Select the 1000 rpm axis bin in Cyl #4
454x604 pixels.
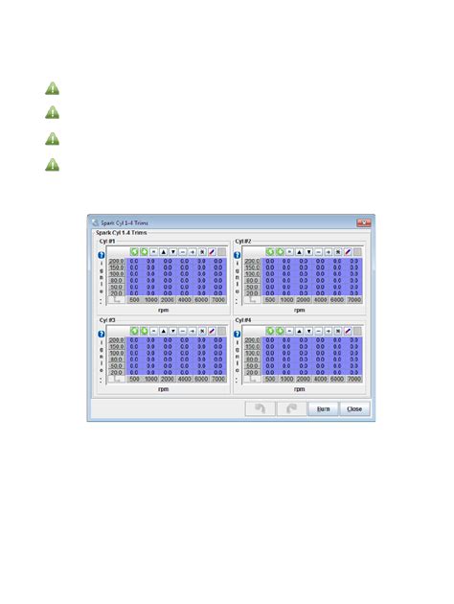pyautogui.click(x=286, y=379)
